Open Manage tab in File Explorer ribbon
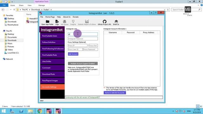 coord(42,5)
